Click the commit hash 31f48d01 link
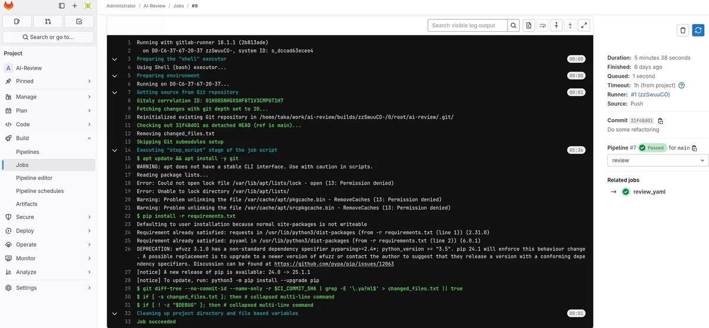The height and width of the screenshot is (328, 709). click(642, 121)
